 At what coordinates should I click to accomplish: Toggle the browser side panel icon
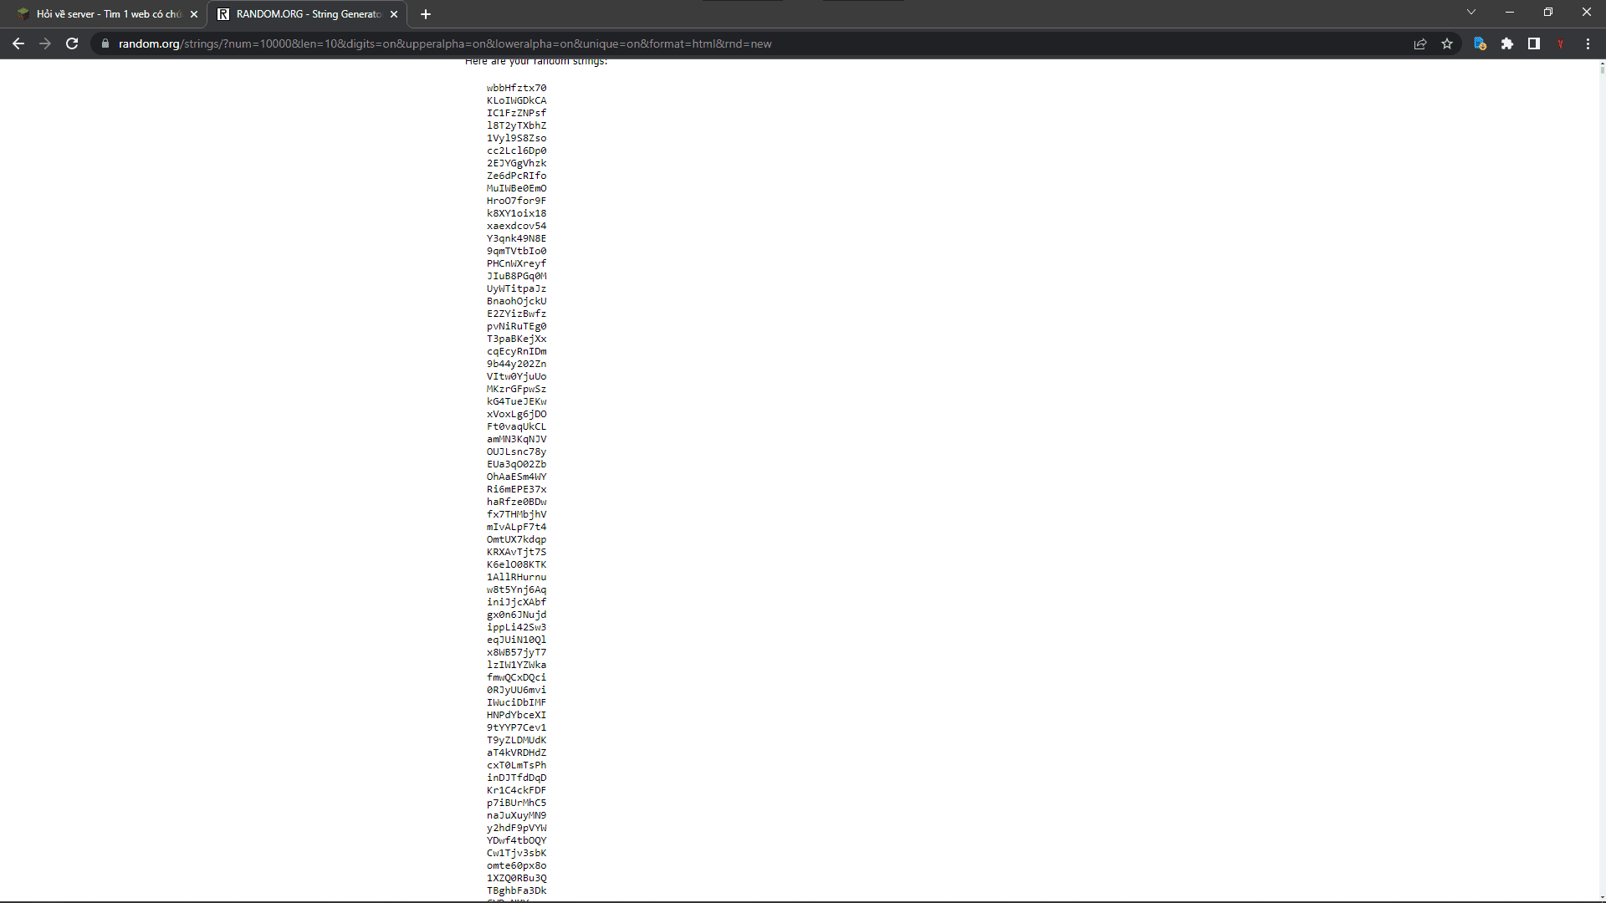tap(1534, 43)
